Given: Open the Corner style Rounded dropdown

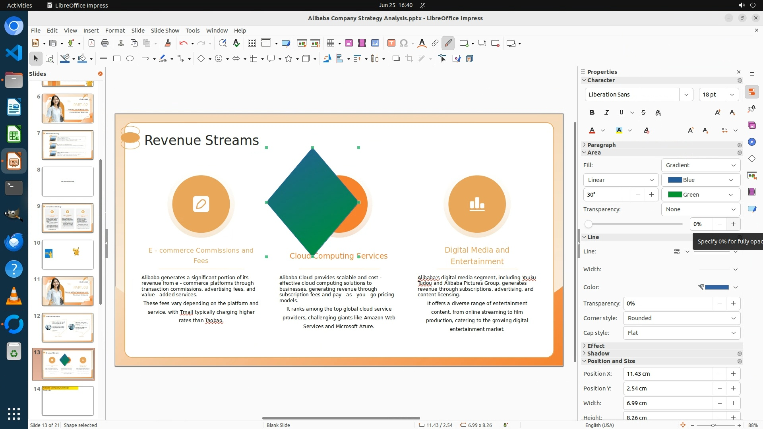Looking at the screenshot, I should 681,318.
